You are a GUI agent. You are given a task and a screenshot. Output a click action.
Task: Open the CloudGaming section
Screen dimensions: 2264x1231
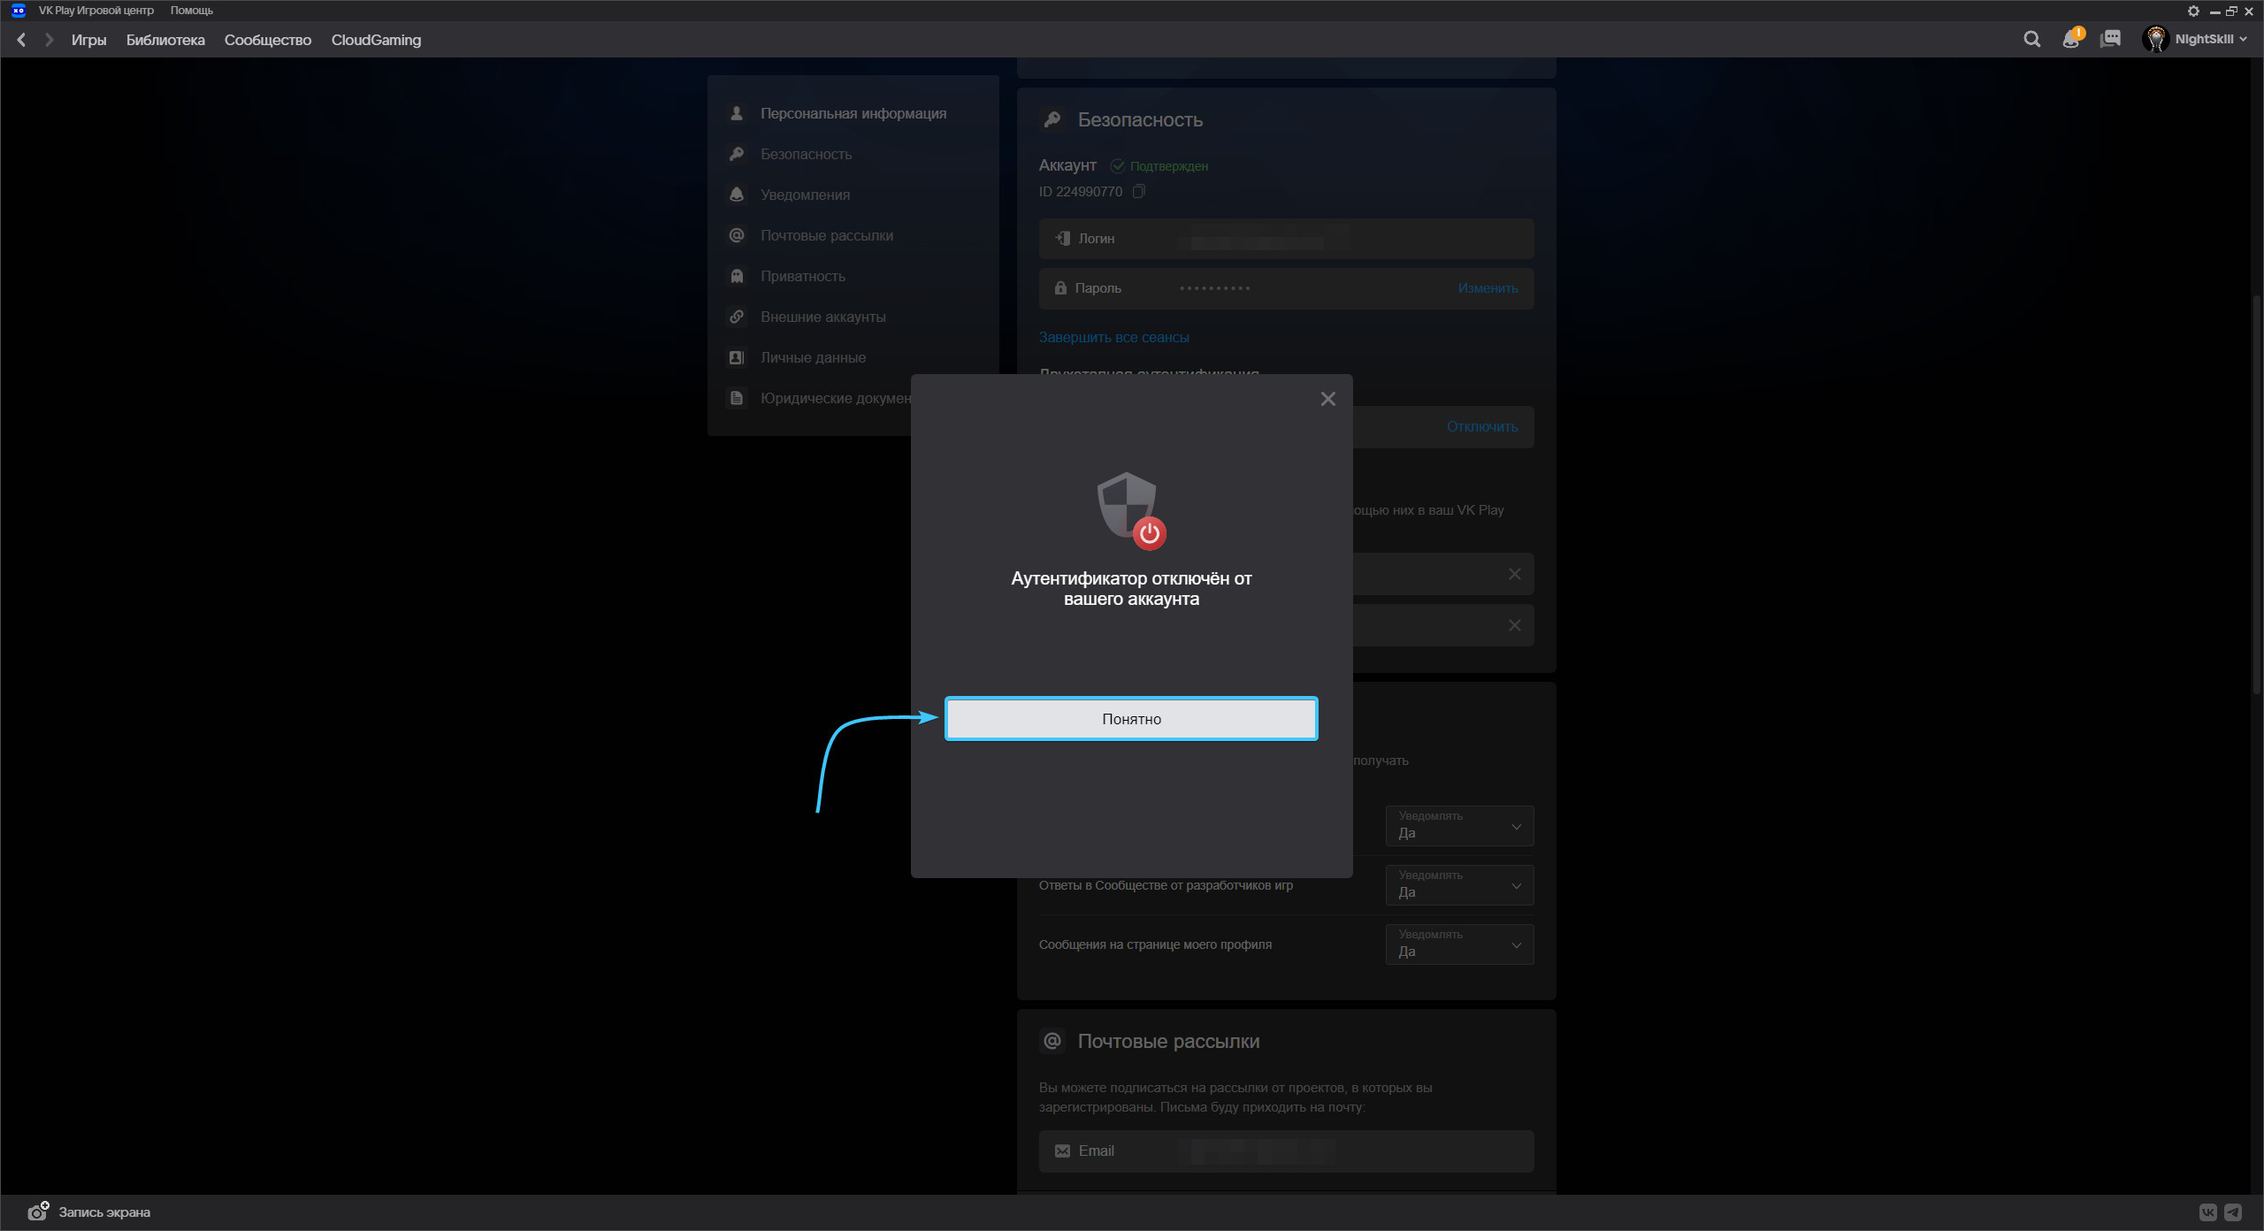pos(376,40)
